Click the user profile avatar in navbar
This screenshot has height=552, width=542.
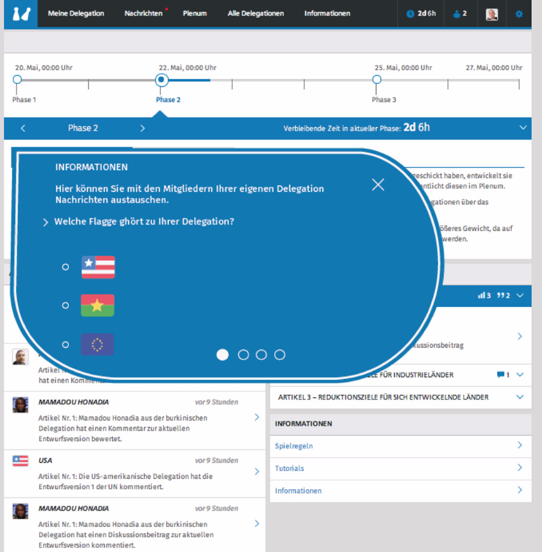point(492,14)
